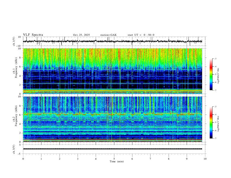The width and height of the screenshot is (231, 178).
Task: Click time axis tick label "5"
Action: tap(114, 159)
